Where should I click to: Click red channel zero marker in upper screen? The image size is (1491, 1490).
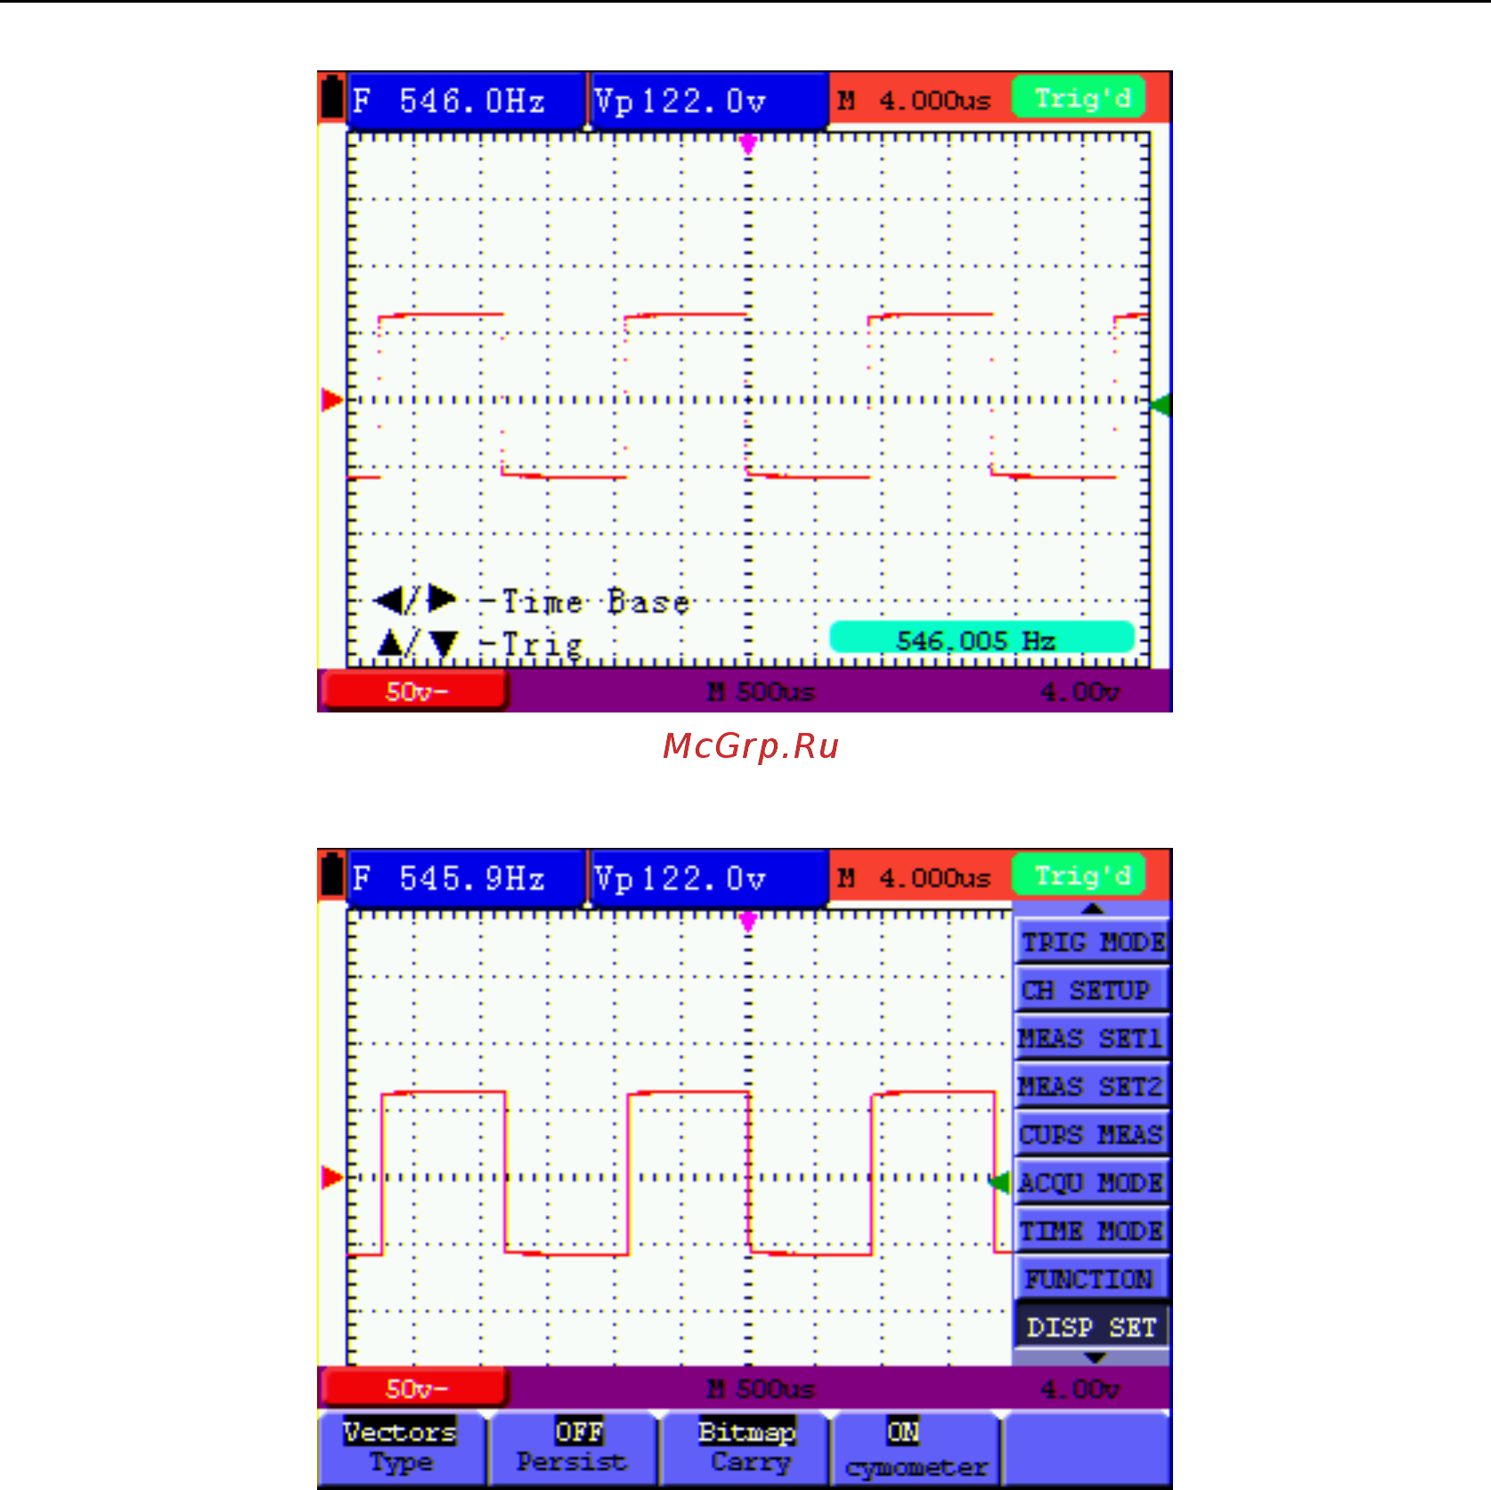pyautogui.click(x=332, y=400)
